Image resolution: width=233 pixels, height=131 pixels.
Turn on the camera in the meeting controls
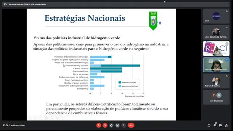tap(105, 125)
